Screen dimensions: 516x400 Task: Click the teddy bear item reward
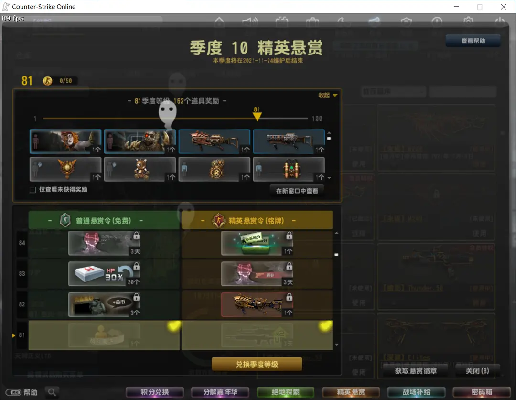pos(140,169)
